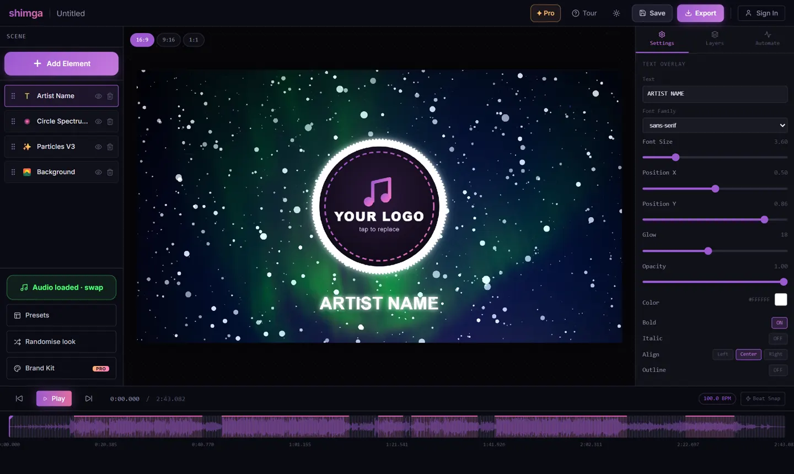Delete the Artist Name layer
The height and width of the screenshot is (474, 794).
pyautogui.click(x=110, y=96)
